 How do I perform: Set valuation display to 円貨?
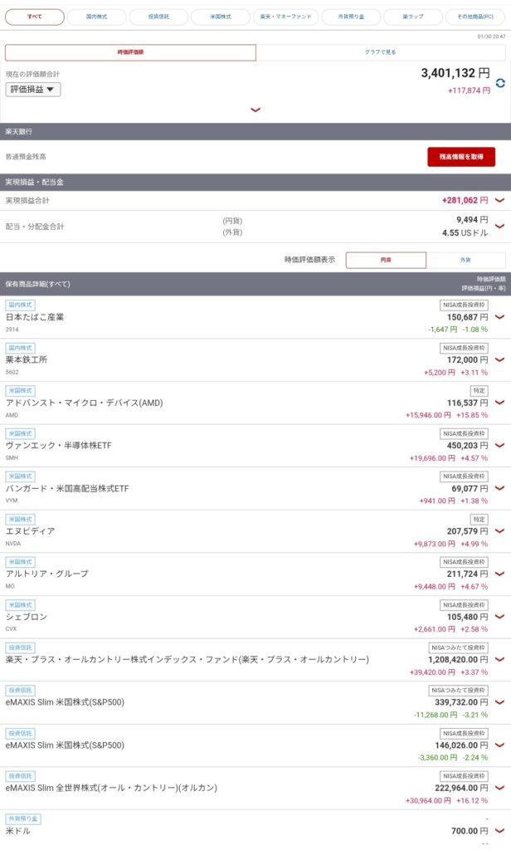click(386, 260)
